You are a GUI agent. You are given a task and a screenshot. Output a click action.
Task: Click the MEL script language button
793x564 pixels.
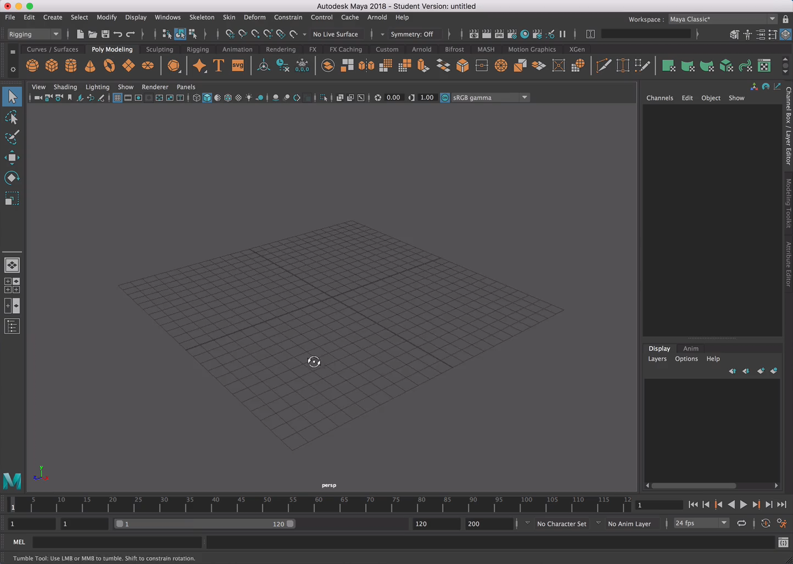point(19,542)
